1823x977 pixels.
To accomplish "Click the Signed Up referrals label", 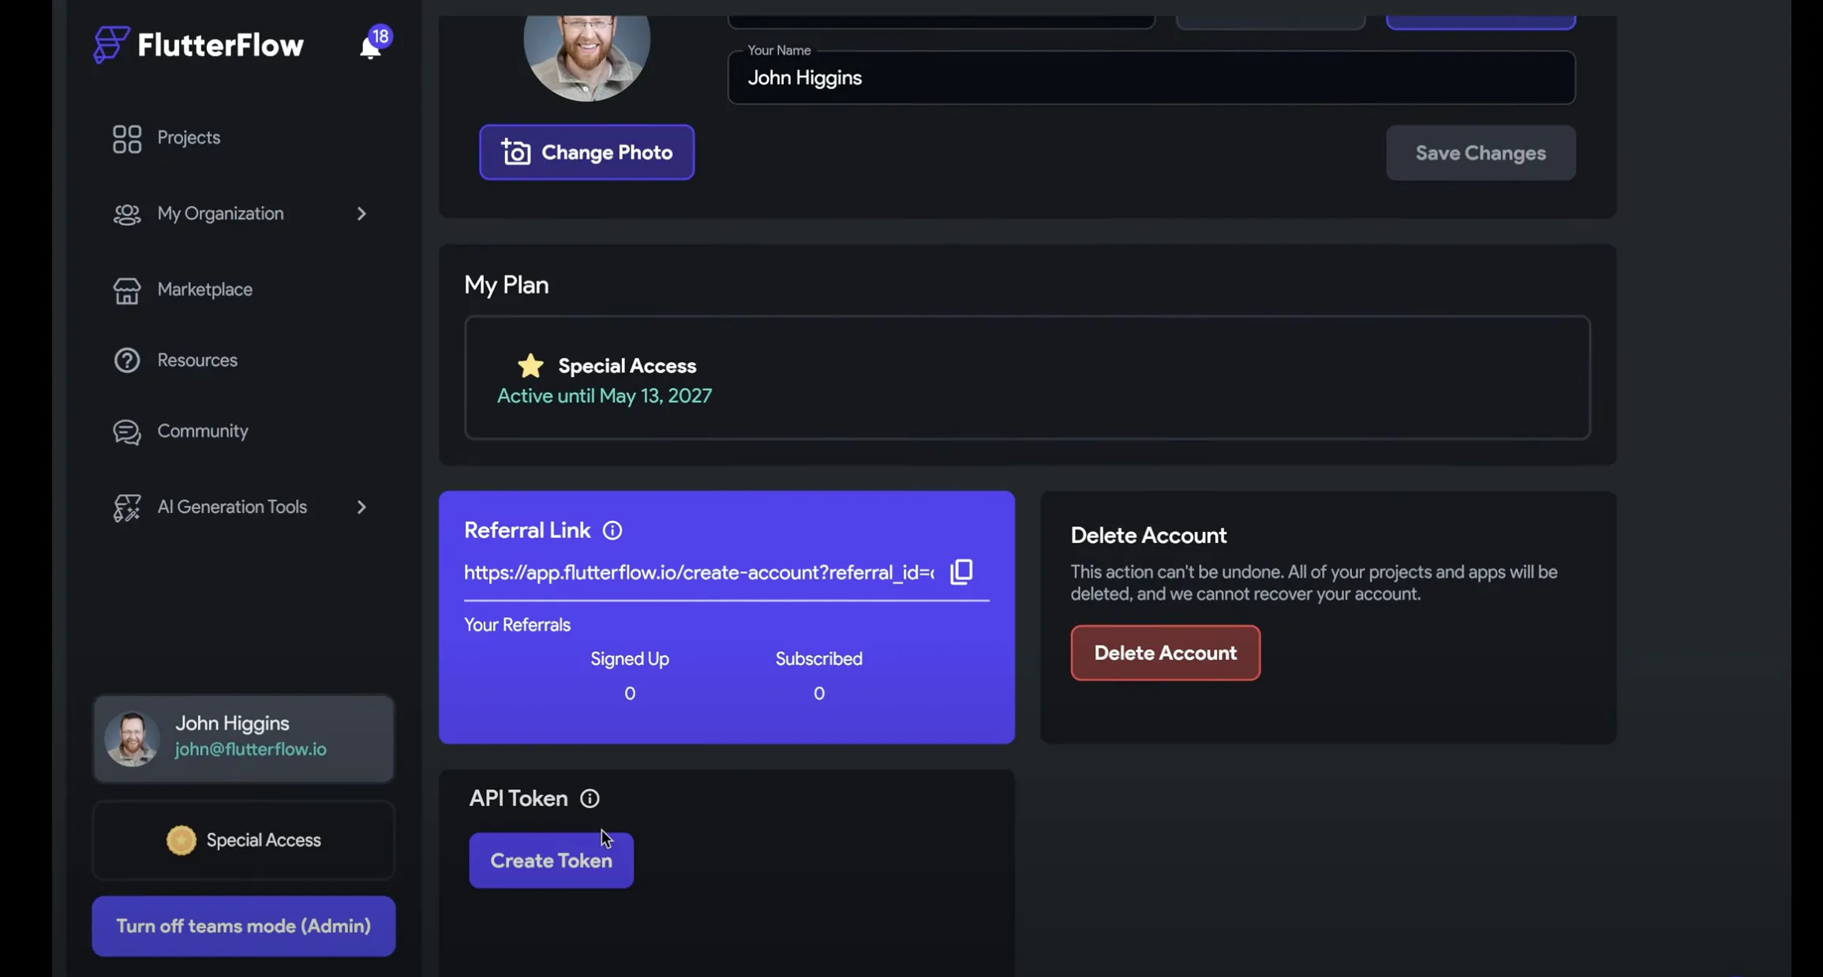I will tap(629, 659).
